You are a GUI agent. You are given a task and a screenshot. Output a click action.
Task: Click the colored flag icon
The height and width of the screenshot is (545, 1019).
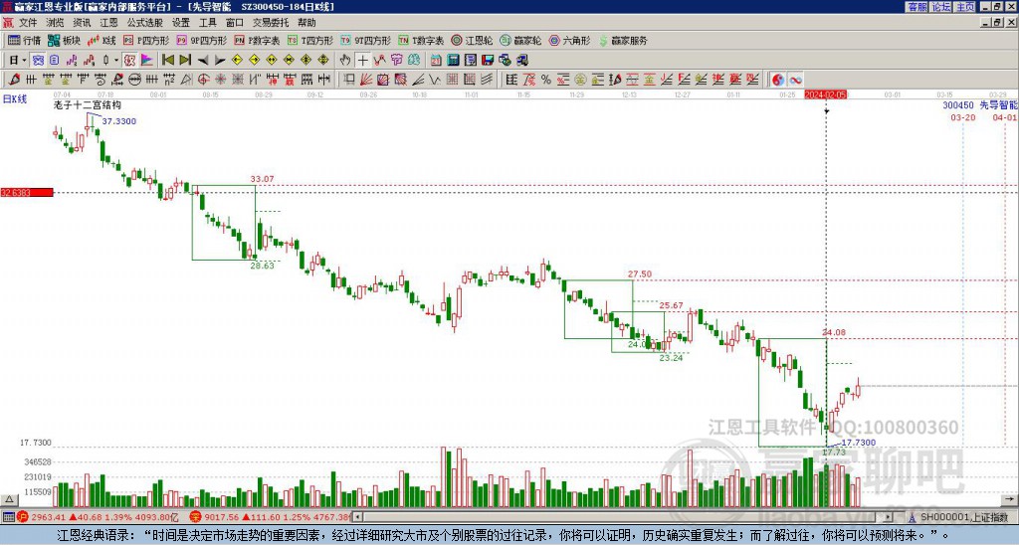point(147,61)
